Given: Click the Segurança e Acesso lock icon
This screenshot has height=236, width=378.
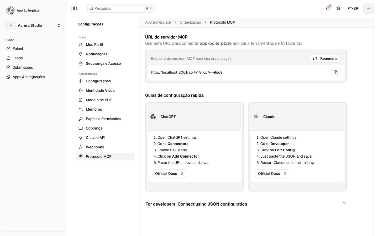Looking at the screenshot, I should (81, 63).
